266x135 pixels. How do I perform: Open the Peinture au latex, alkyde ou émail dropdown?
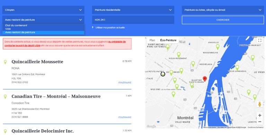point(223,10)
